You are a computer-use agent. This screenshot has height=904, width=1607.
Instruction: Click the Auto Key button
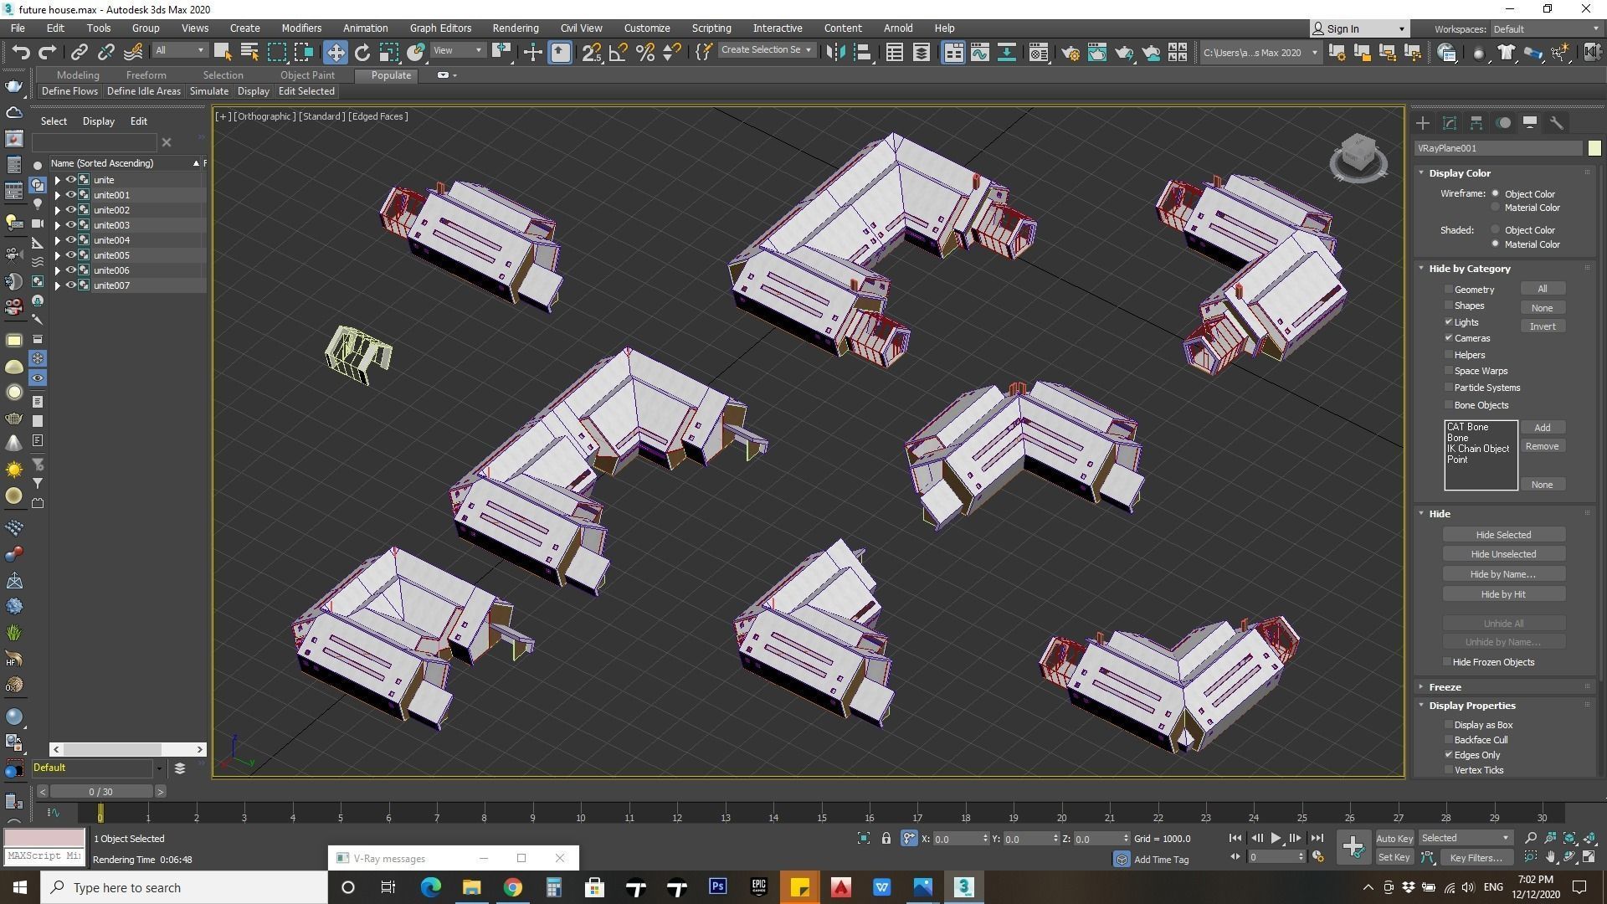1394,838
